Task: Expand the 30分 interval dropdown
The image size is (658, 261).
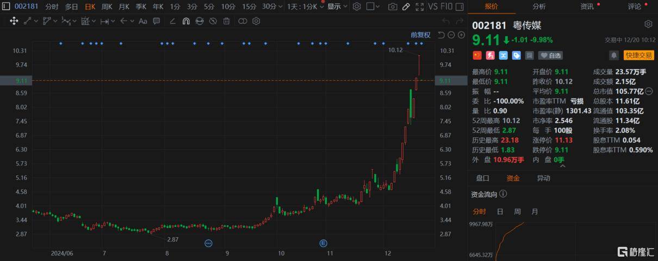Action: click(280, 7)
